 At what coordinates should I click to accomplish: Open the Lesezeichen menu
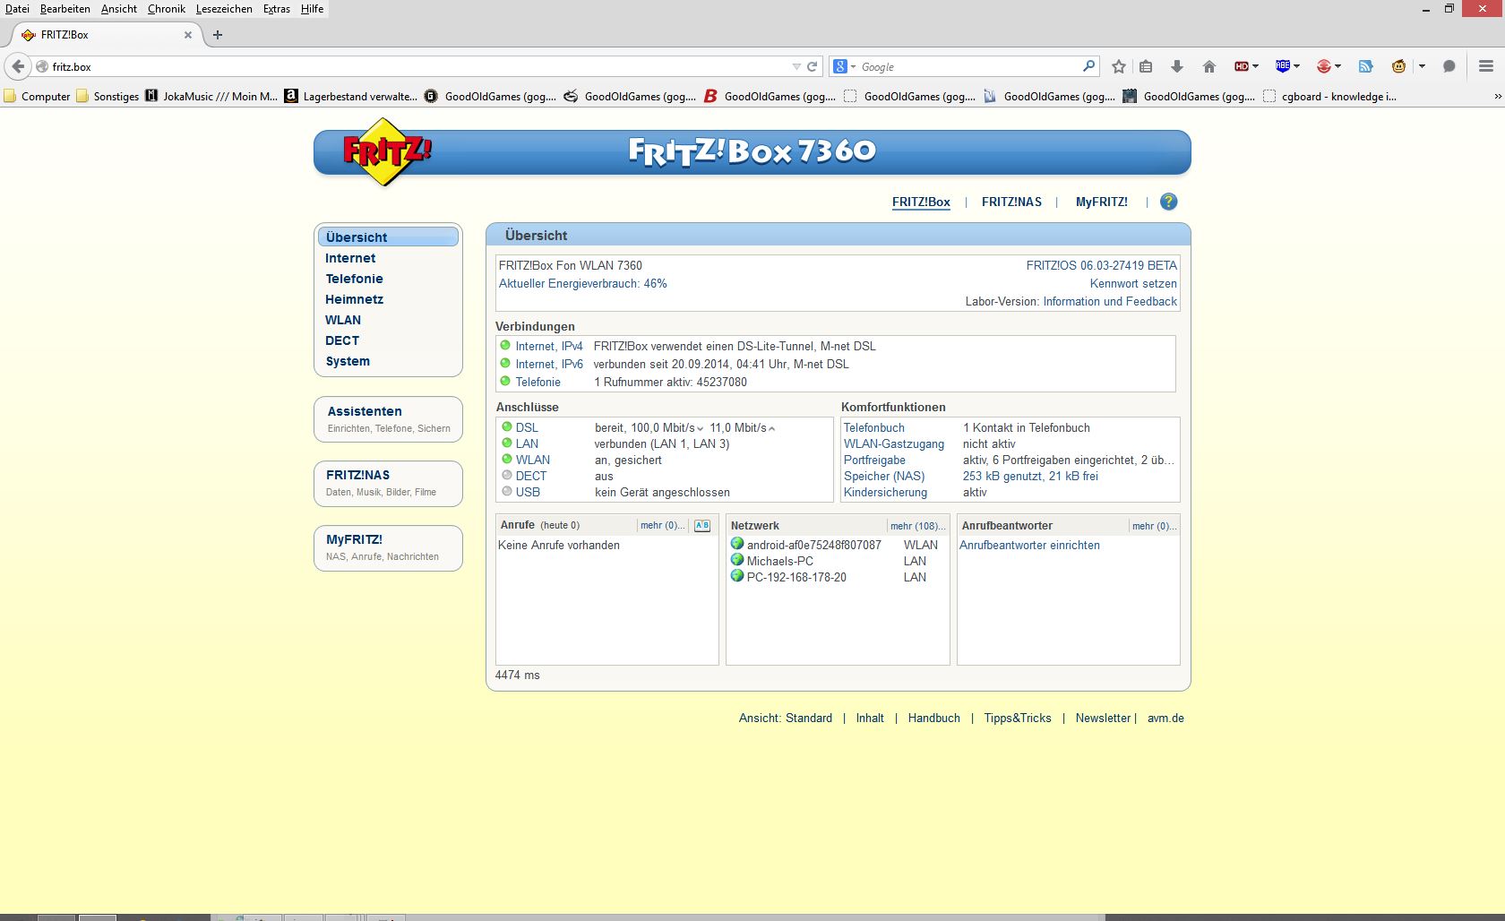pyautogui.click(x=224, y=9)
